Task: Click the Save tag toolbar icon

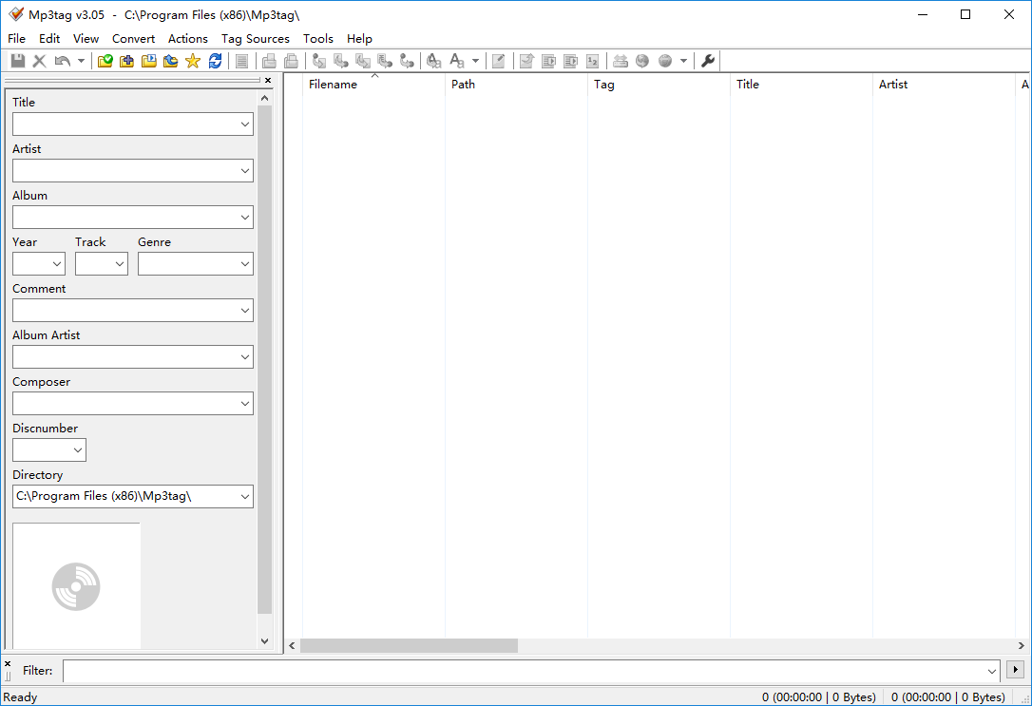Action: (x=18, y=61)
